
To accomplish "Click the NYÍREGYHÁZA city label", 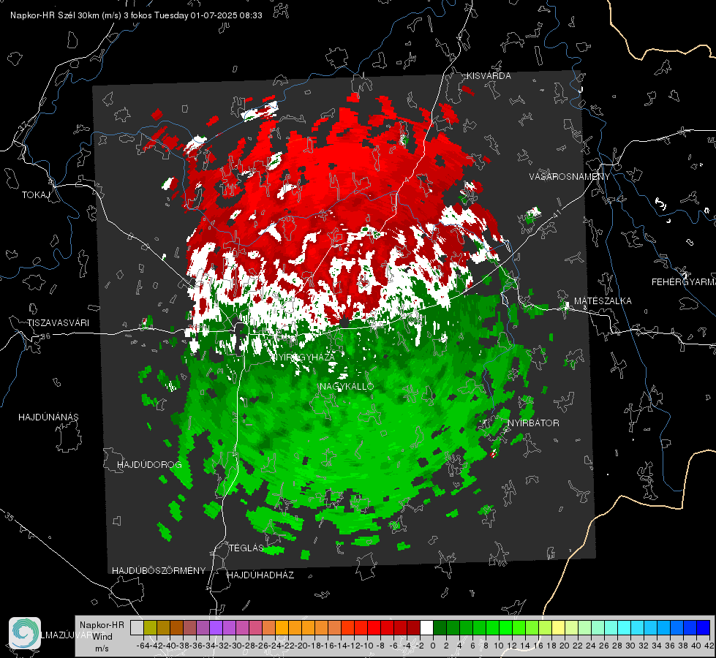I will (x=304, y=357).
